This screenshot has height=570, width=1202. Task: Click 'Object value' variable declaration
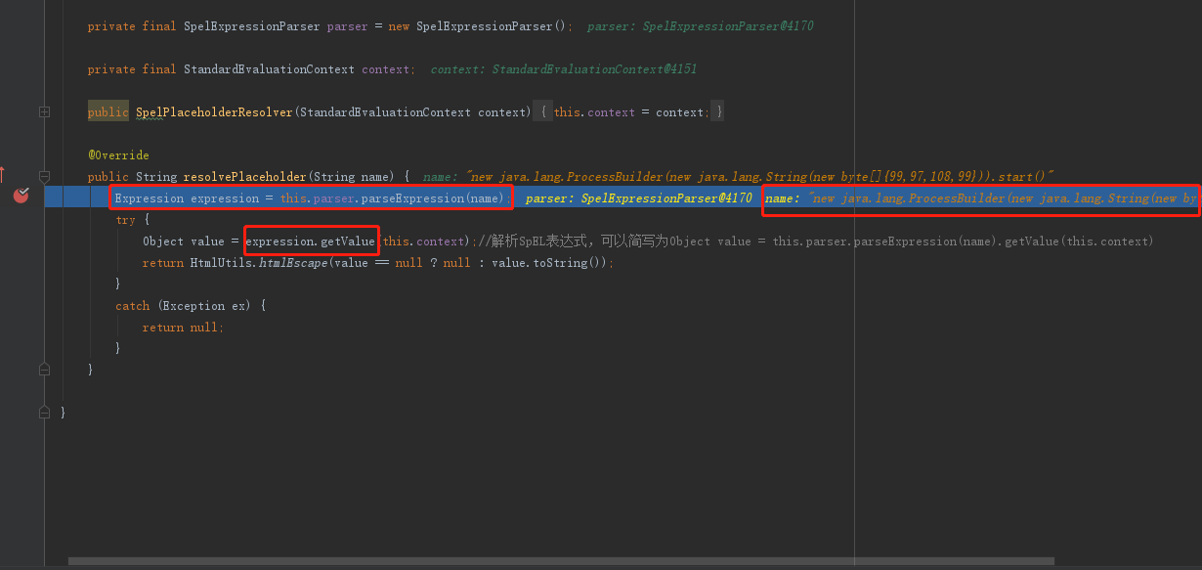(184, 241)
